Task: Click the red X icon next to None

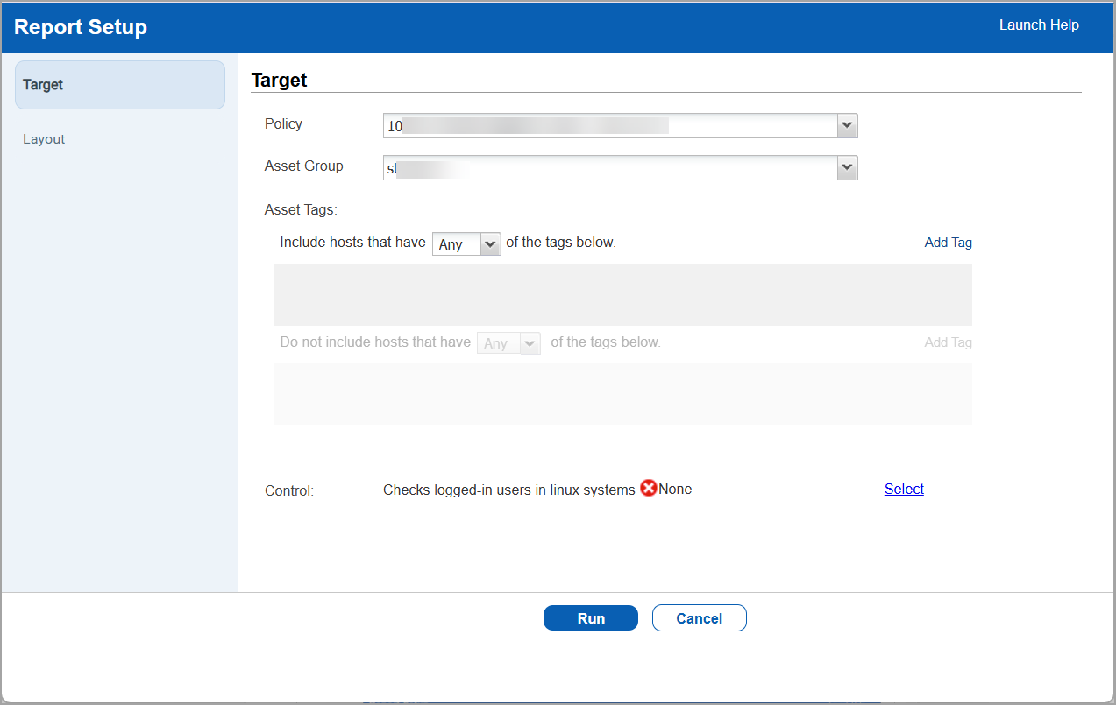Action: tap(648, 488)
